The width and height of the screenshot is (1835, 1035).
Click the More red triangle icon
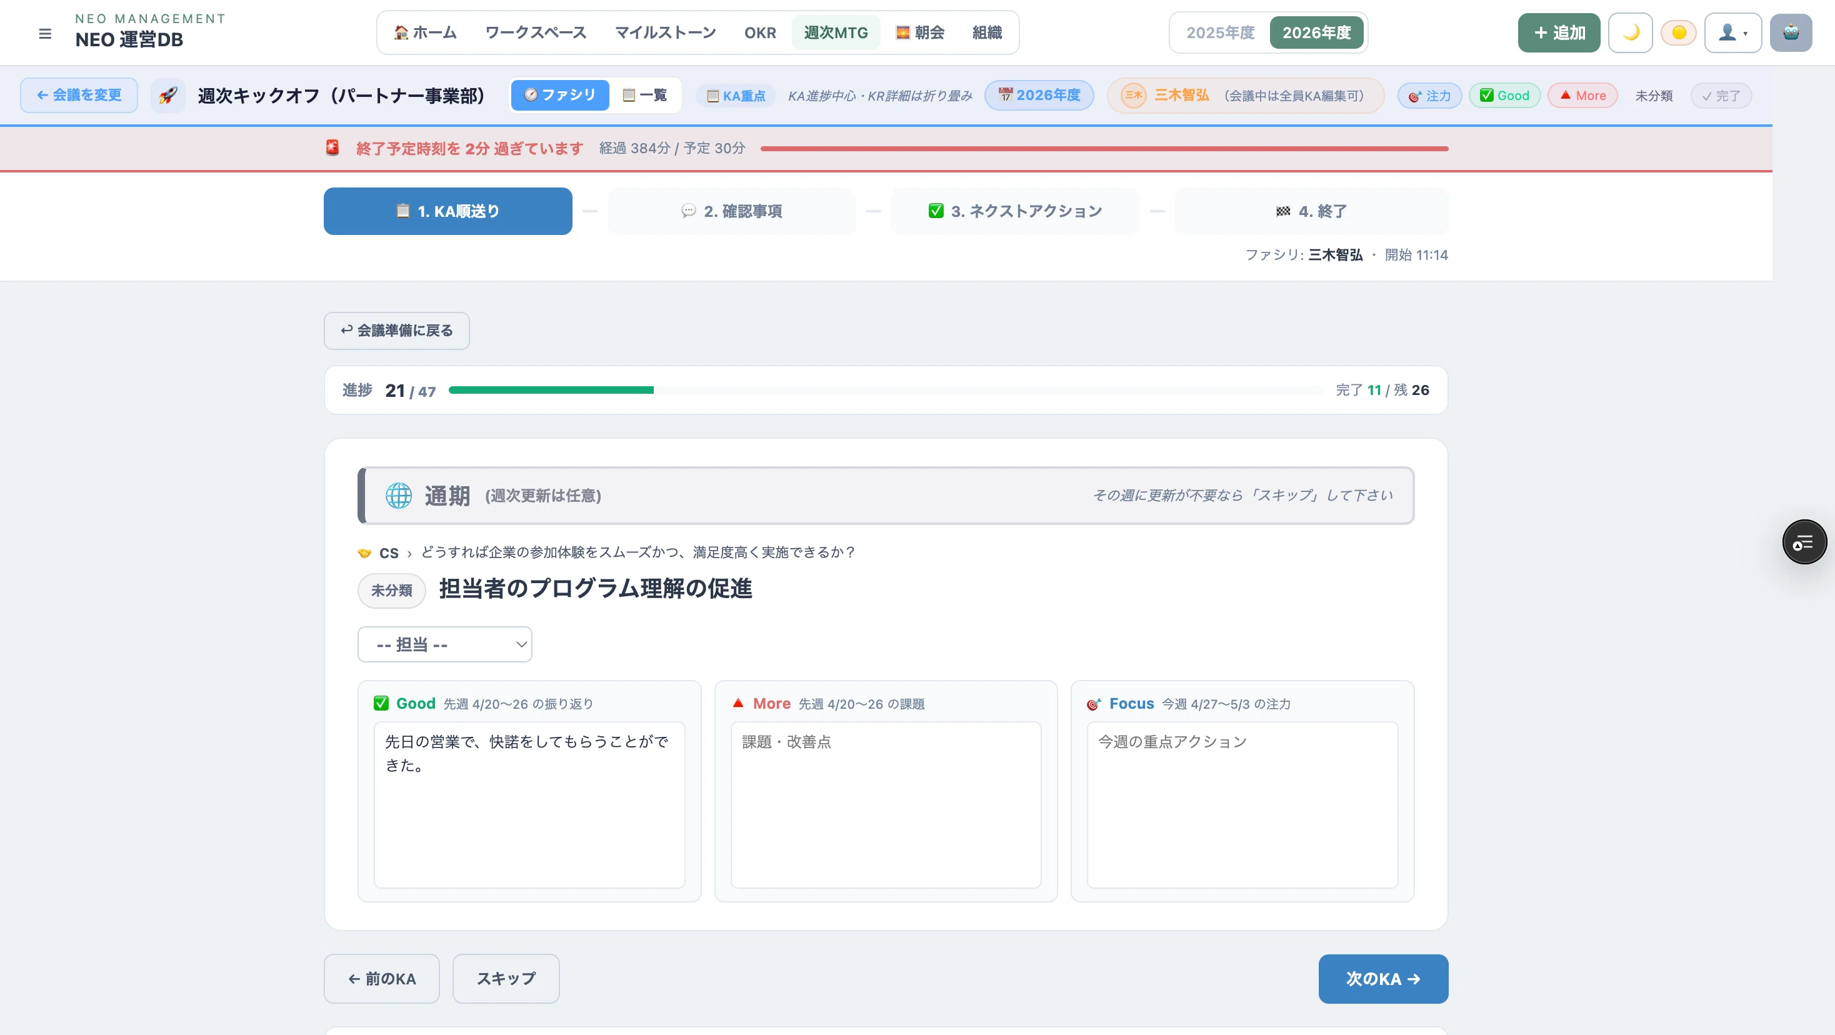tap(738, 703)
